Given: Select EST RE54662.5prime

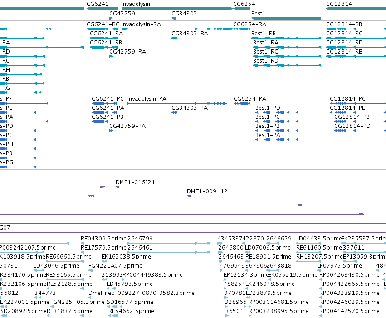Looking at the screenshot, I should 131,311.
